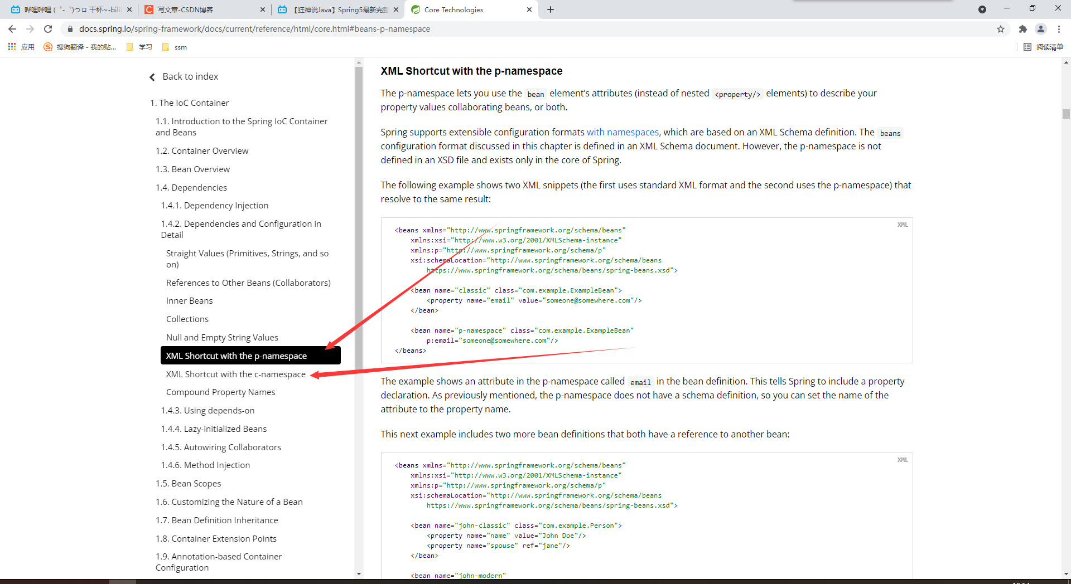Open 1.2. Container Overview section

point(202,150)
